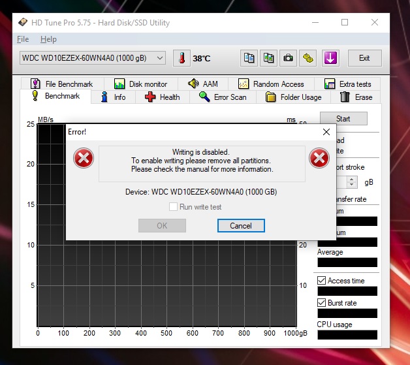Copy info to clipboard icon
The image size is (410, 365).
point(249,58)
